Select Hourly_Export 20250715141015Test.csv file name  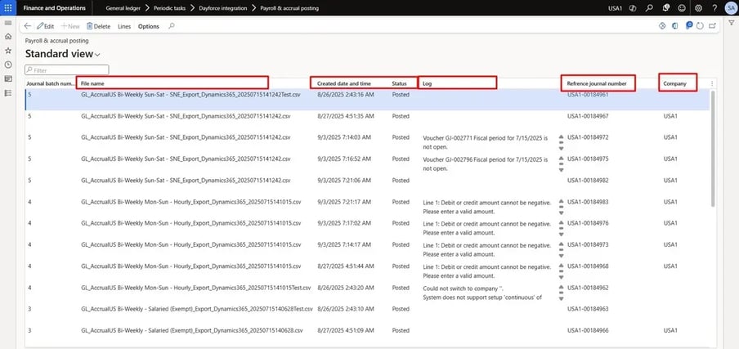tap(195, 288)
